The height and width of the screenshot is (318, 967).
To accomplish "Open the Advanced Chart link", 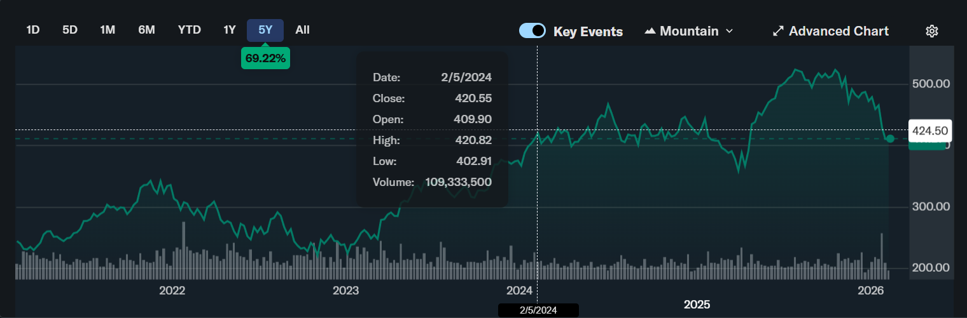I will [x=838, y=31].
